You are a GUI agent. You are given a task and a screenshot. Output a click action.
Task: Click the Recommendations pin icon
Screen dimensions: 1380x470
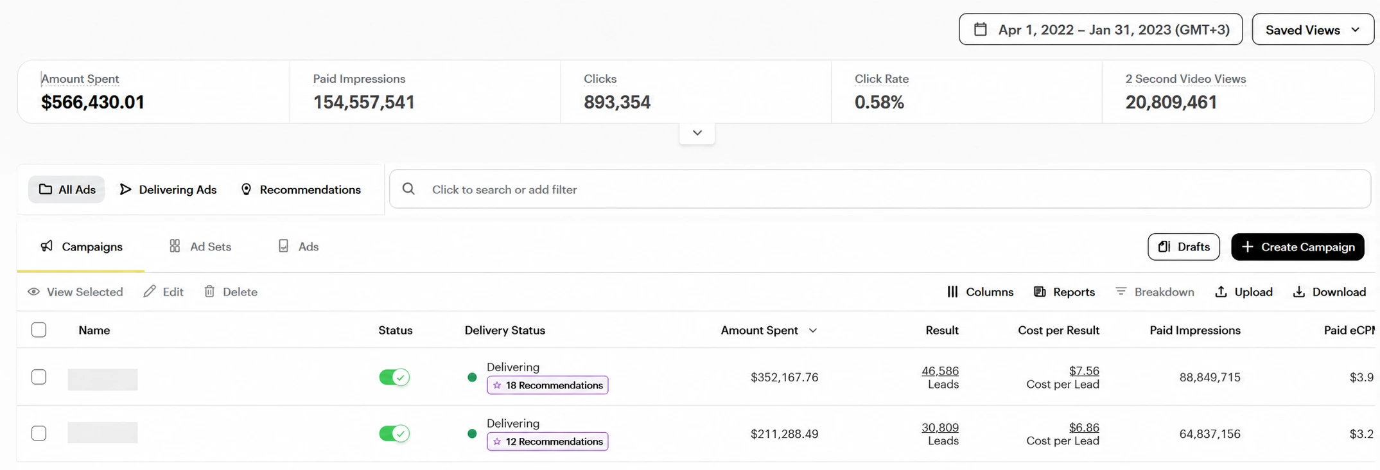(246, 189)
